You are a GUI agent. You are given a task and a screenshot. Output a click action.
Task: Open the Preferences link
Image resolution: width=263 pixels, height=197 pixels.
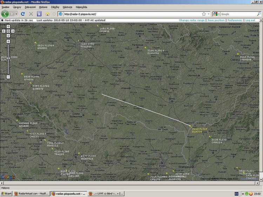point(235,20)
